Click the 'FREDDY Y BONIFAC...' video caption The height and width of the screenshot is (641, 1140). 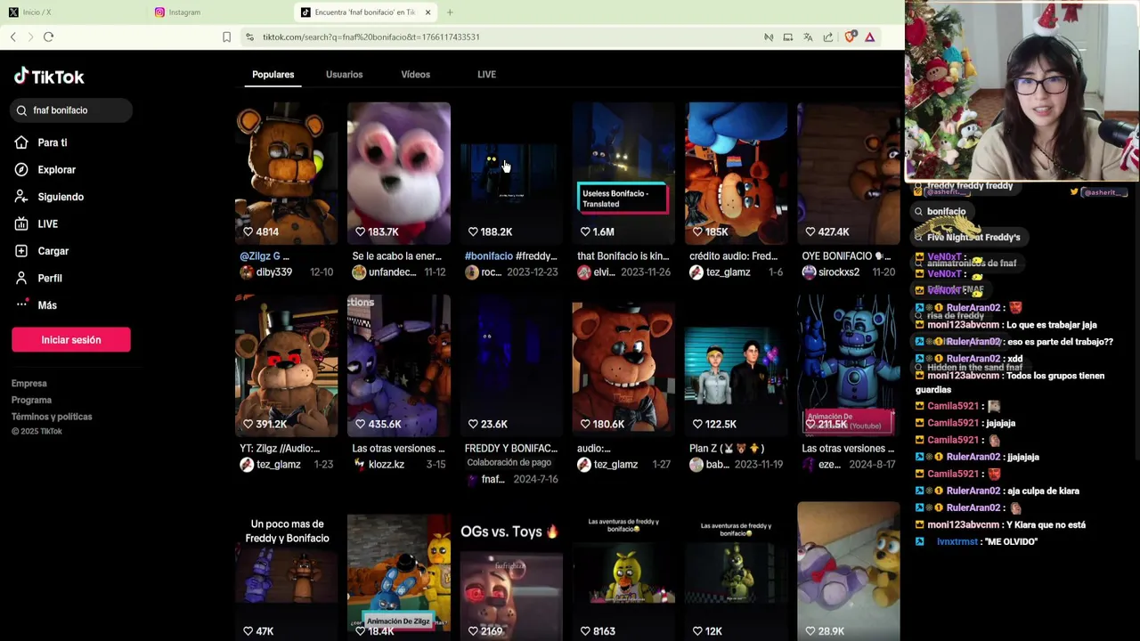click(x=511, y=449)
